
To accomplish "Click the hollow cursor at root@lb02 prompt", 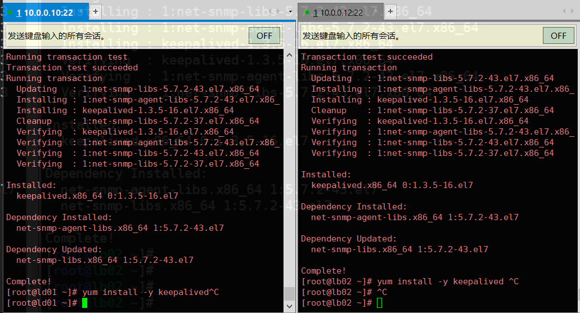I will [x=379, y=303].
